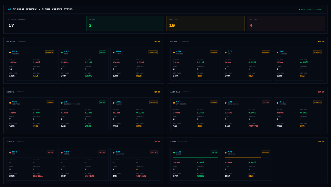Click the Degraded badge on the STL Singtel card
The height and width of the screenshot is (187, 331).
point(317,102)
